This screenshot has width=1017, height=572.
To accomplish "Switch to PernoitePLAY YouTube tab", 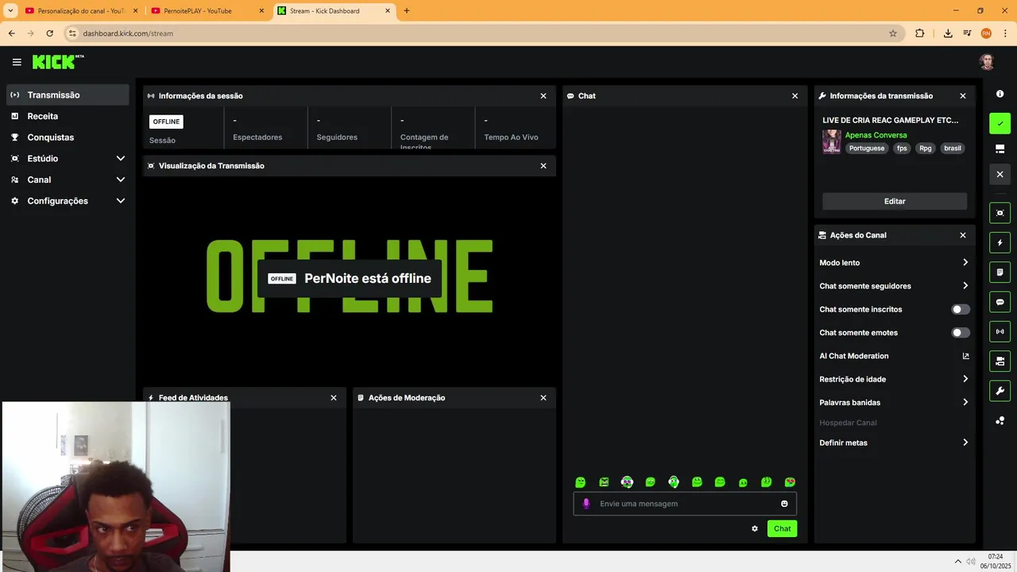I will pyautogui.click(x=208, y=11).
